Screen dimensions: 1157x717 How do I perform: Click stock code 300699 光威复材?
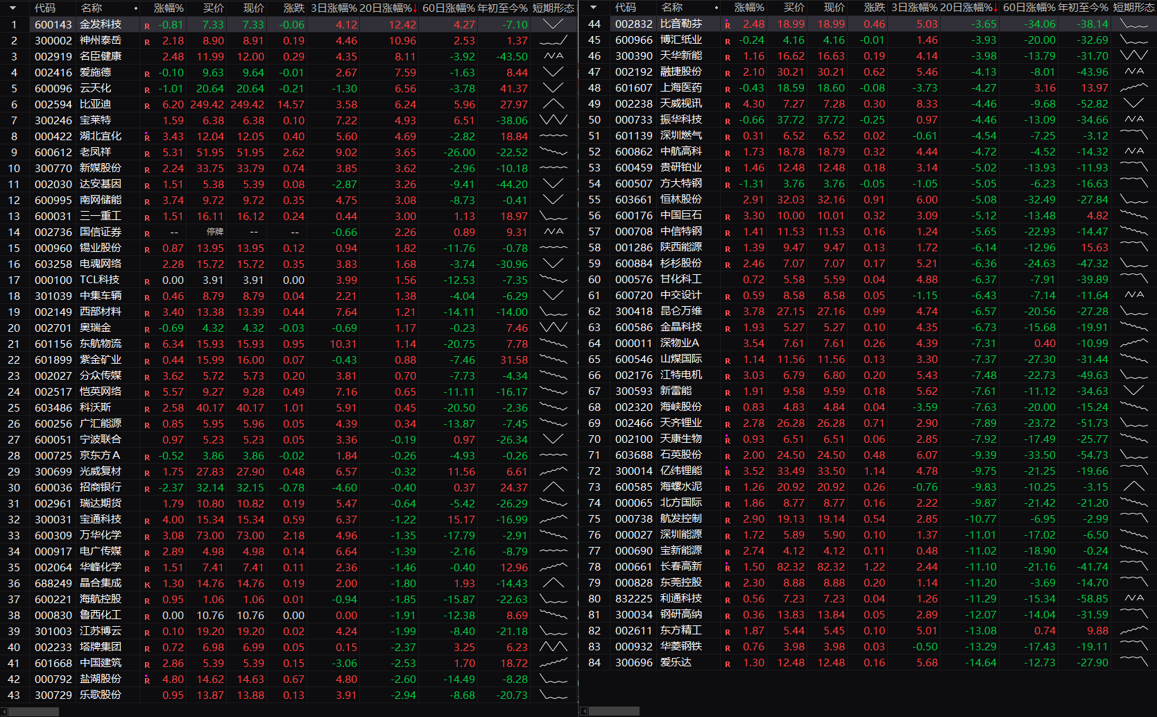pyautogui.click(x=53, y=471)
